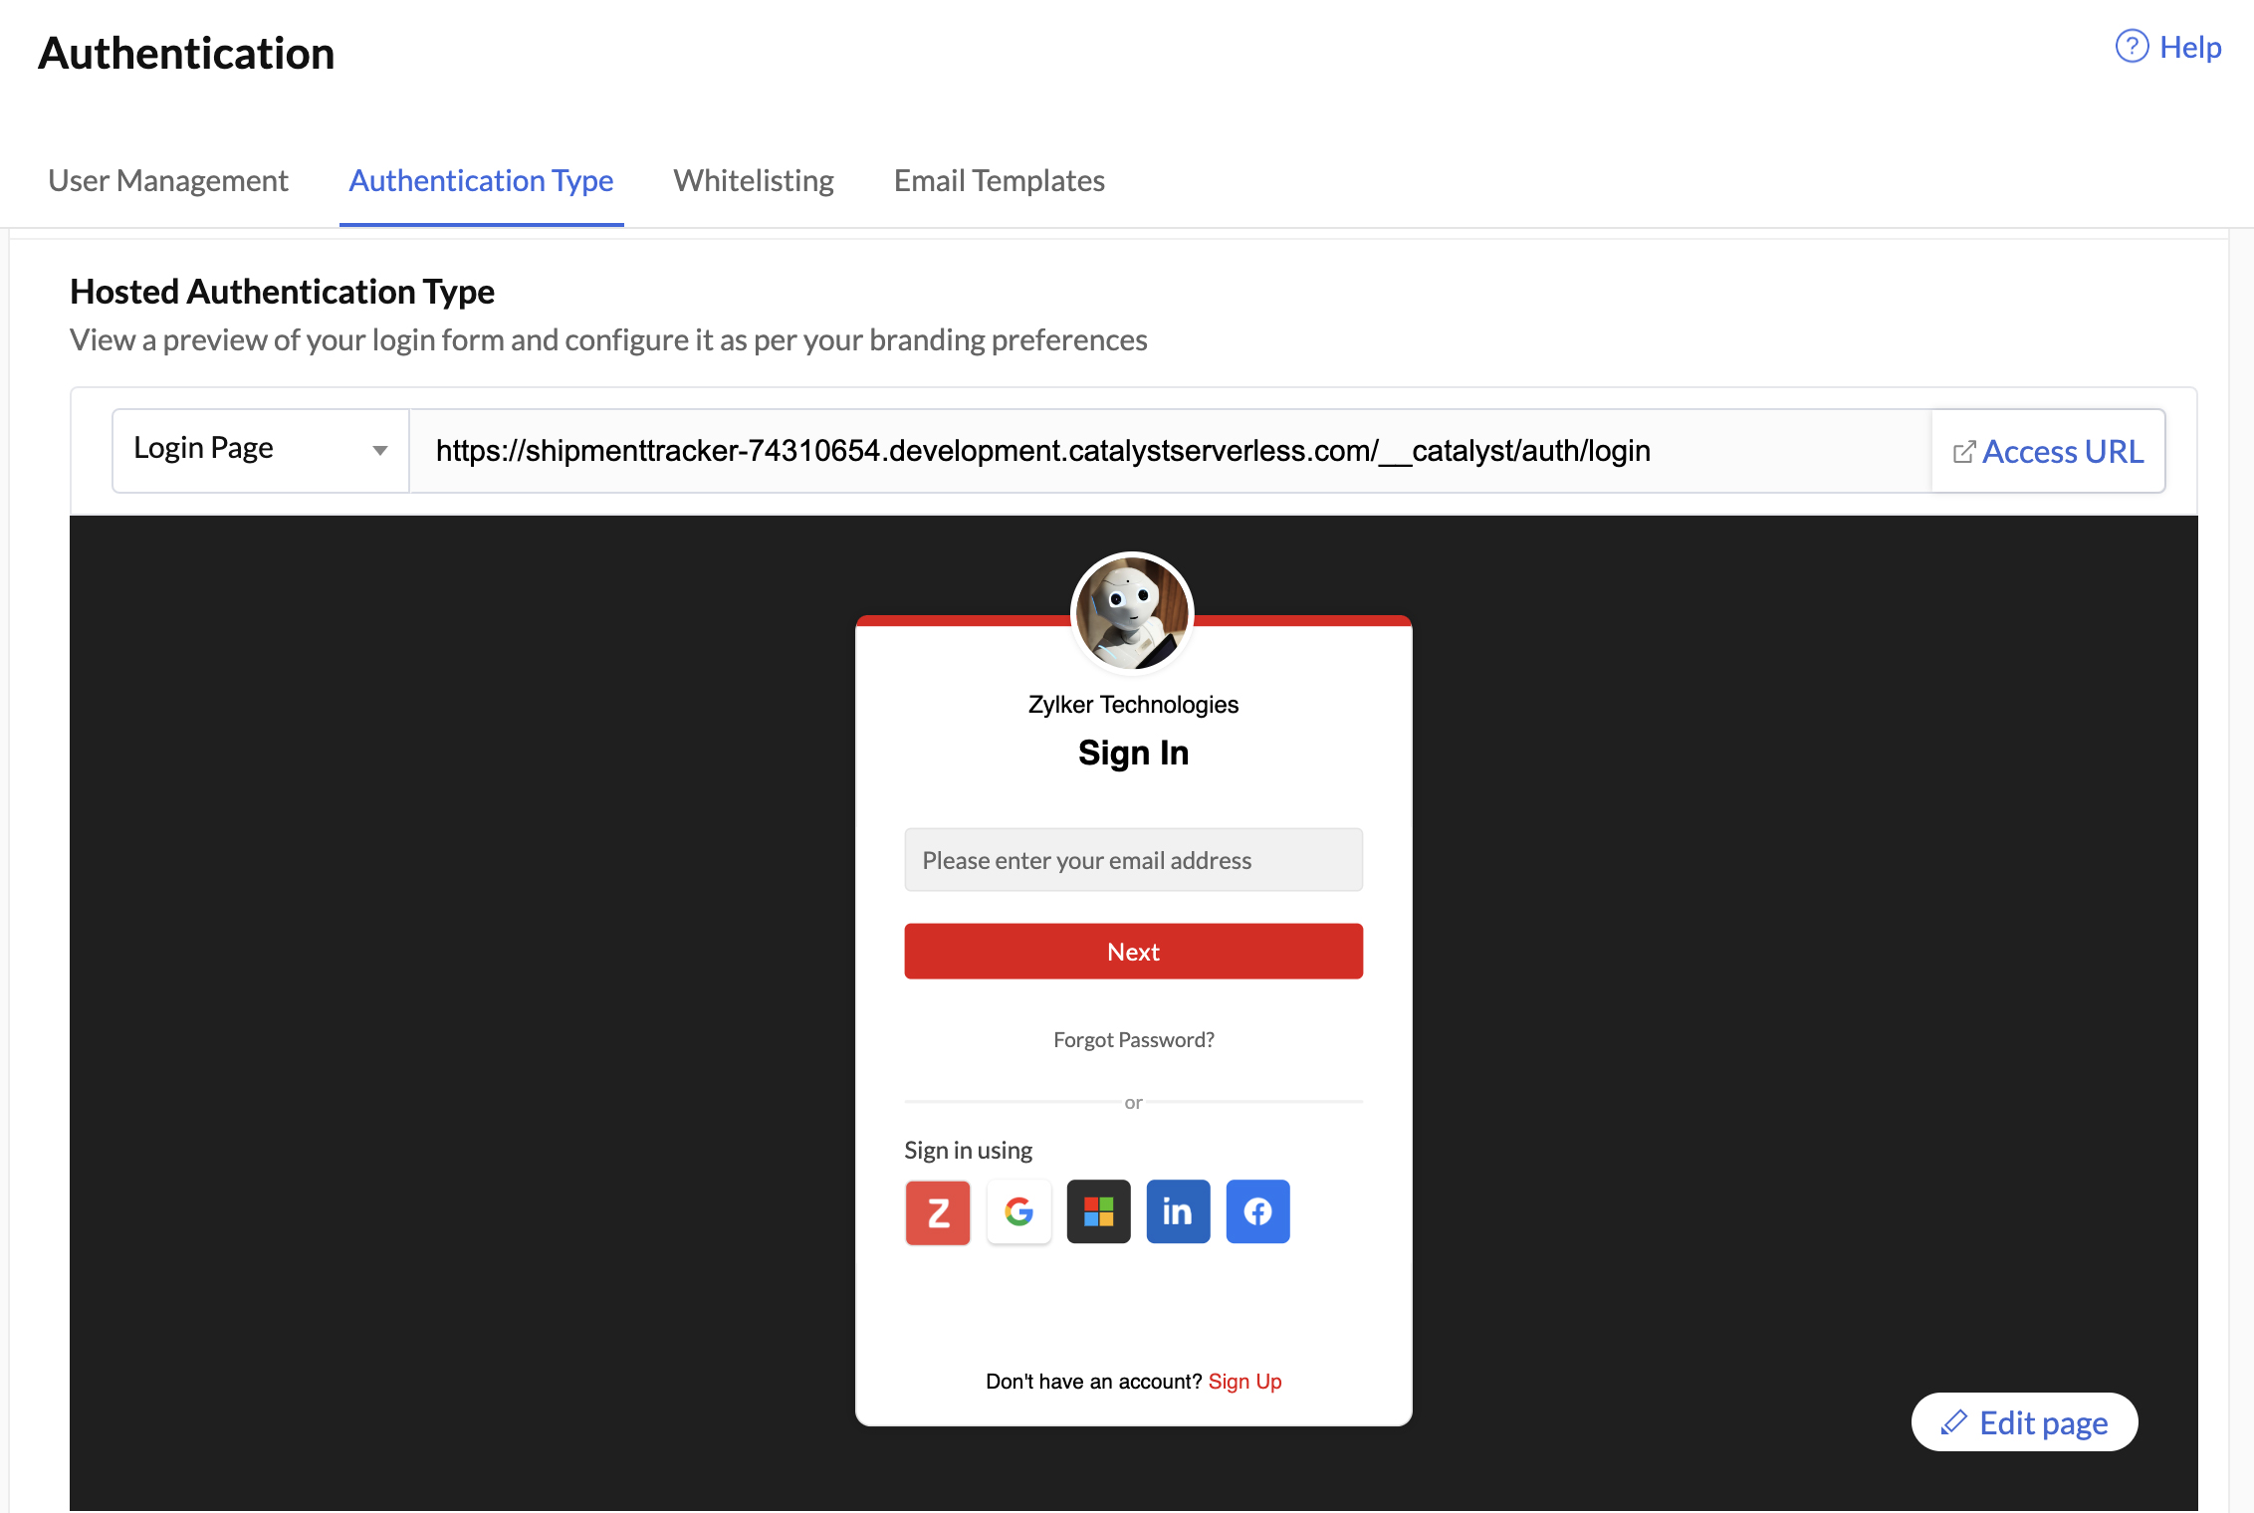Click the Next button on sign-in form
This screenshot has width=2254, height=1513.
1133,951
